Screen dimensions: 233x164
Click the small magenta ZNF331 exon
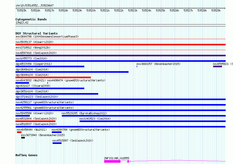[128, 161]
